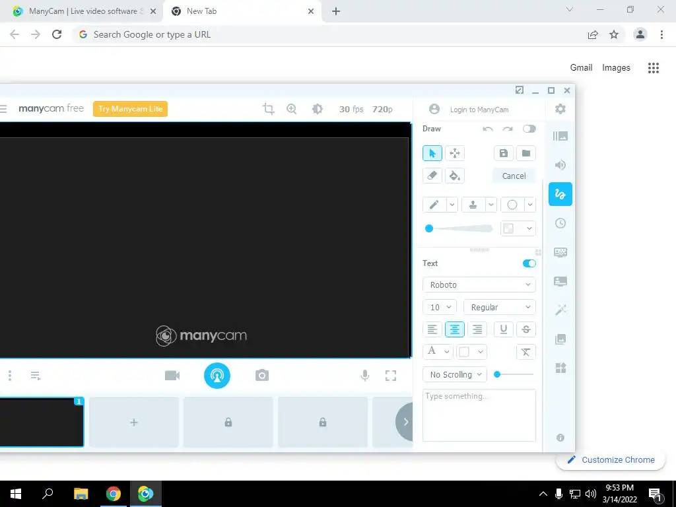Screen dimensions: 676x507
Task: Select the stamp tool
Action: click(x=473, y=205)
